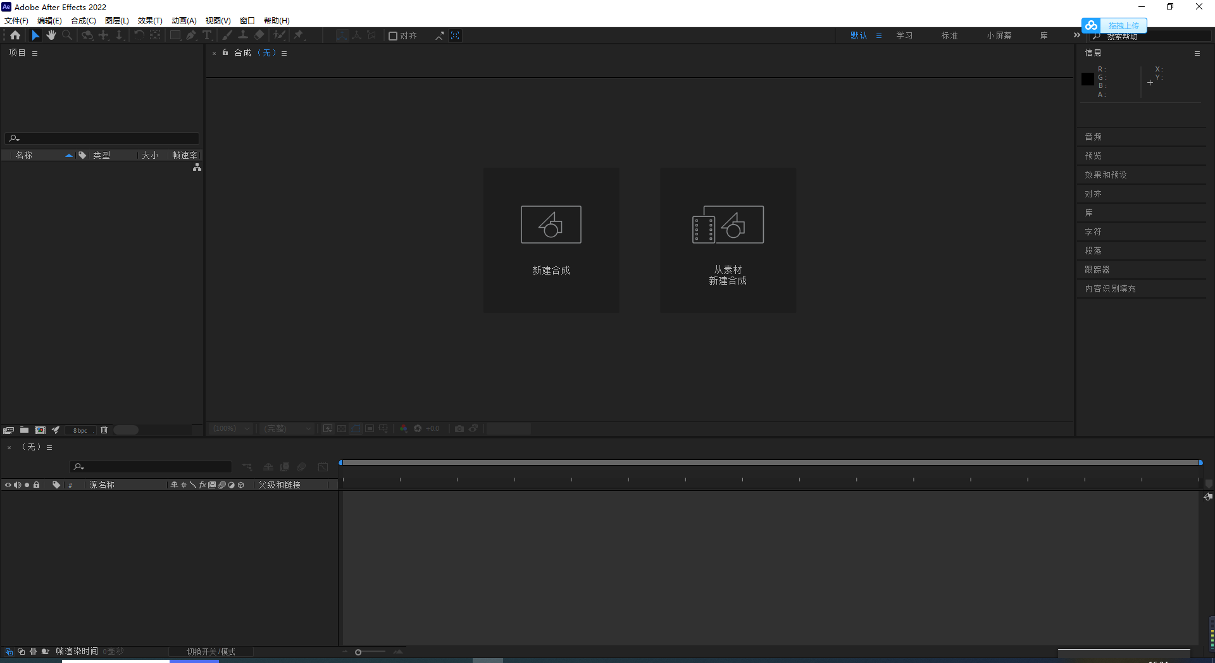Click the 新建合成 button
Viewport: 1215px width, 663px height.
click(551, 240)
